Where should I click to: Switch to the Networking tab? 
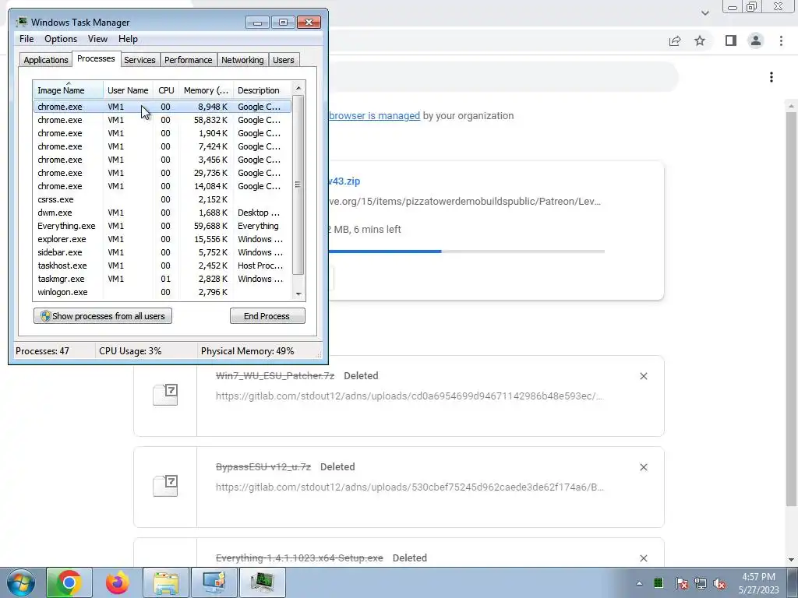coord(242,60)
